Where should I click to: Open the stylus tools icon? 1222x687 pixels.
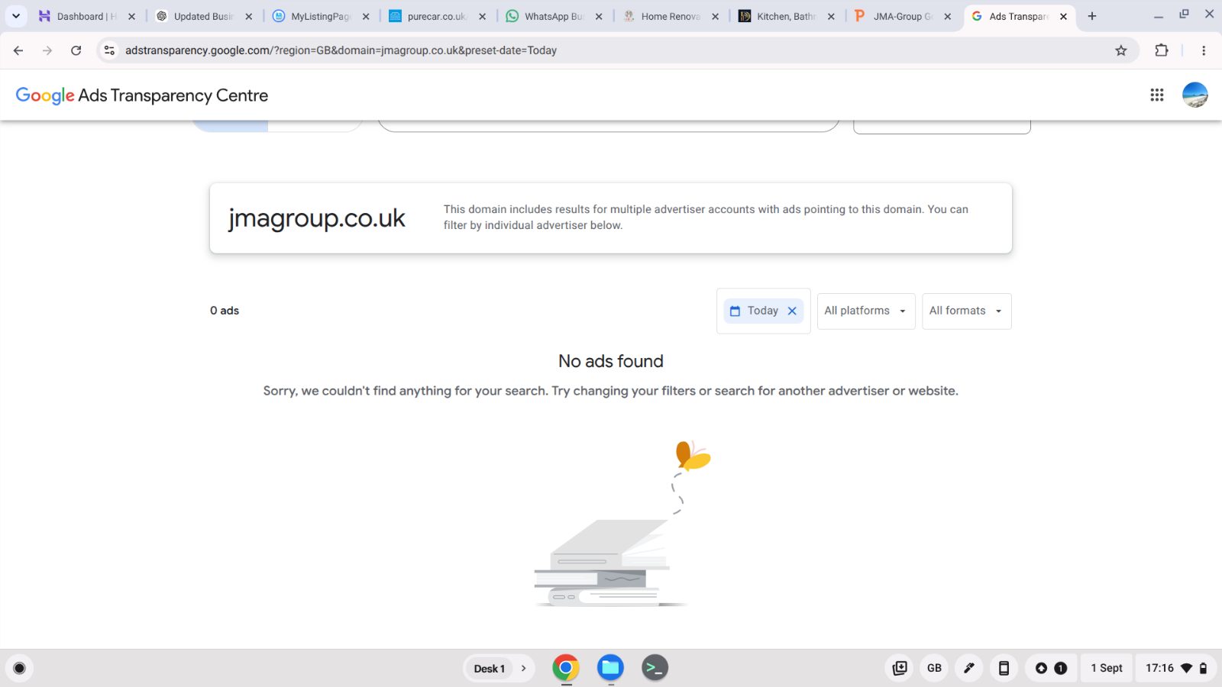click(969, 668)
